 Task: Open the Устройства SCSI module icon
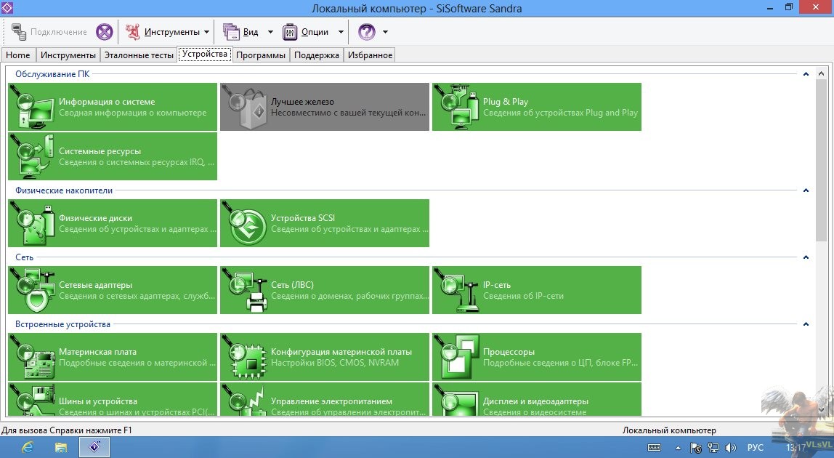tap(245, 224)
